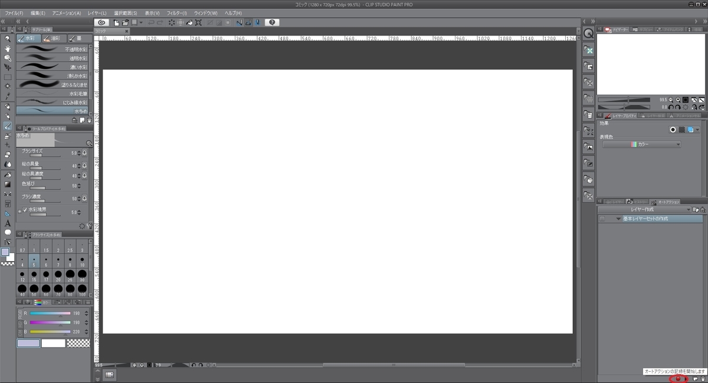Screen dimensions: 708x383
Task: Select 塗り&なじませ brush
Action: tap(53, 84)
